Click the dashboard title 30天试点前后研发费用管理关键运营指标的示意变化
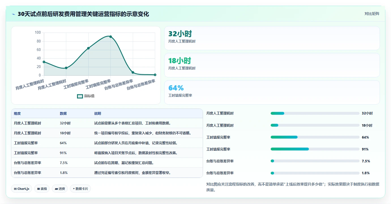 (x=83, y=14)
